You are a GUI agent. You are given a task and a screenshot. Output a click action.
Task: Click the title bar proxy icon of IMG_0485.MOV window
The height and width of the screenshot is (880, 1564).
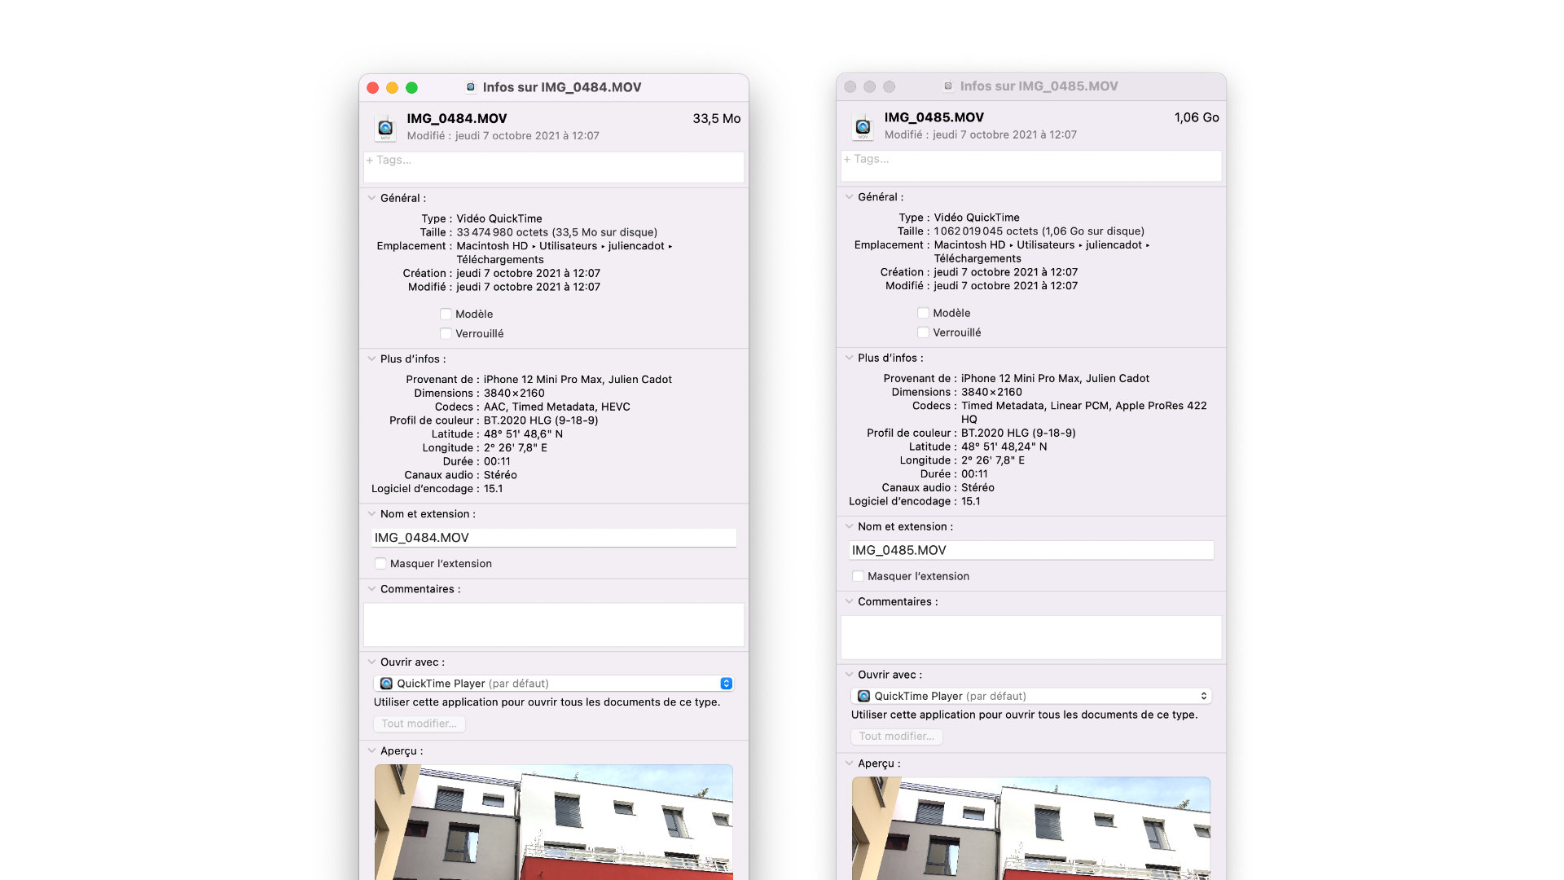click(948, 86)
